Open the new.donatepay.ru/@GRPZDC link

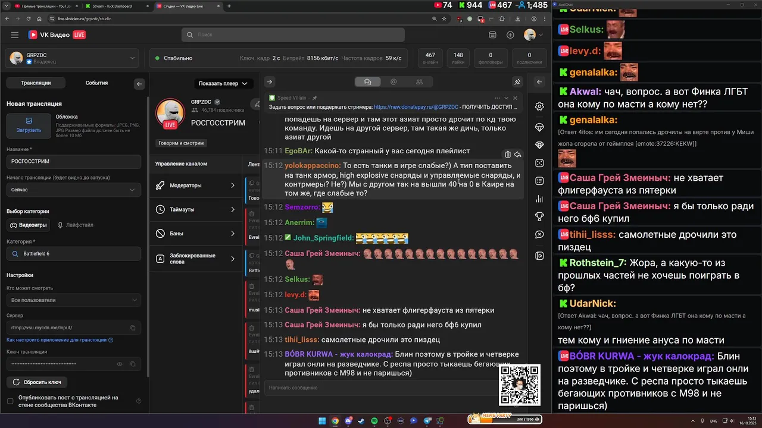point(416,107)
